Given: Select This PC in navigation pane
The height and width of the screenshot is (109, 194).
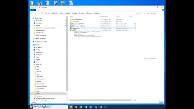Looking at the screenshot, I should [37, 45].
